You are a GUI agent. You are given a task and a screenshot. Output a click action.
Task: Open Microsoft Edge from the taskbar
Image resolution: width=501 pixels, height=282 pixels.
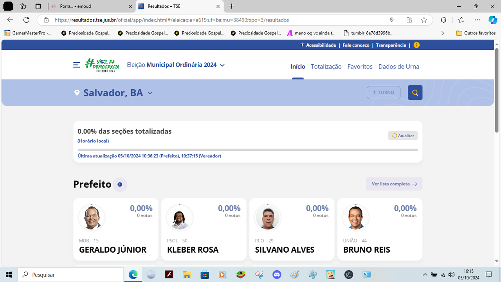(x=133, y=275)
